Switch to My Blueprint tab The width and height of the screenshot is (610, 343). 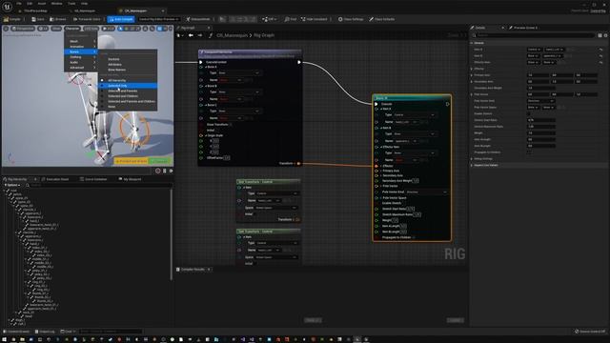tap(130, 179)
